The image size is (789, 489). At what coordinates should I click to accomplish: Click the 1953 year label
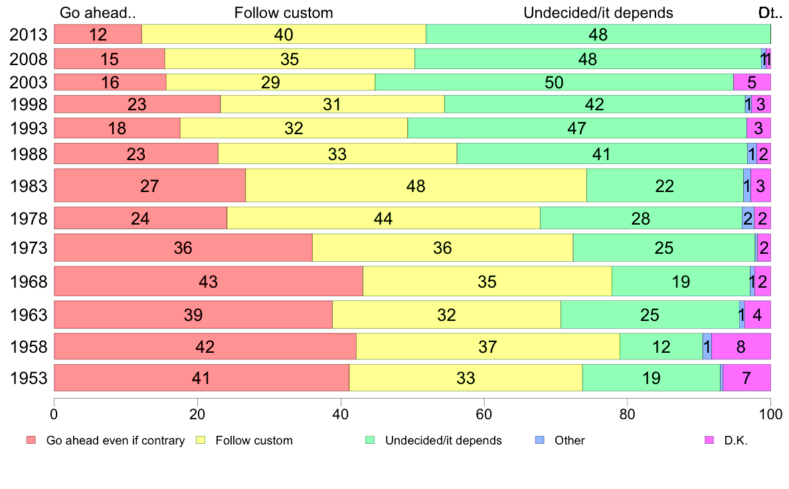pos(29,378)
